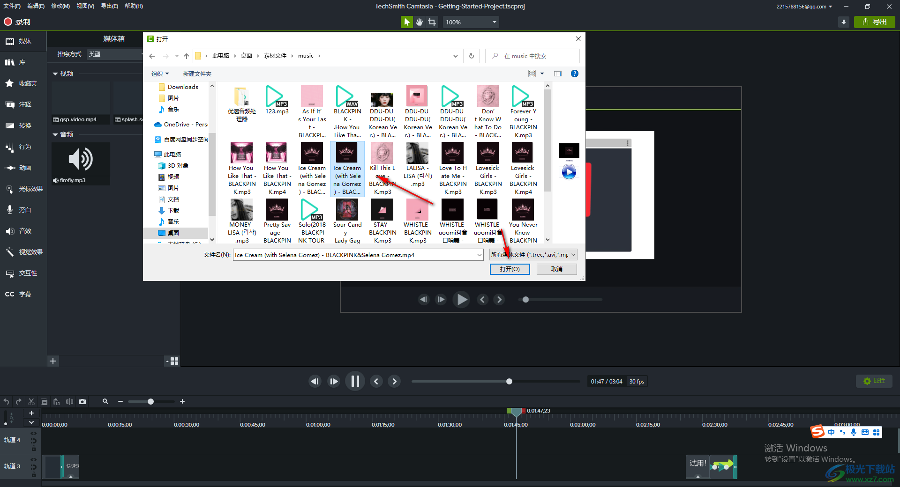Open the Properties (属性) panel button
The image size is (900, 487).
pos(874,381)
